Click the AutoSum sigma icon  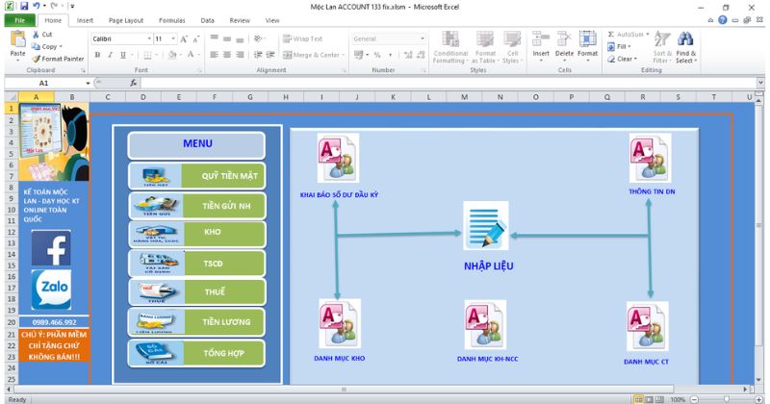pyautogui.click(x=611, y=35)
